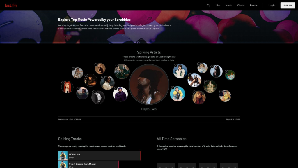298x168 pixels.
Task: Click 'Explore Top Music Powered by your Scrobbles'
Action: 94,20
